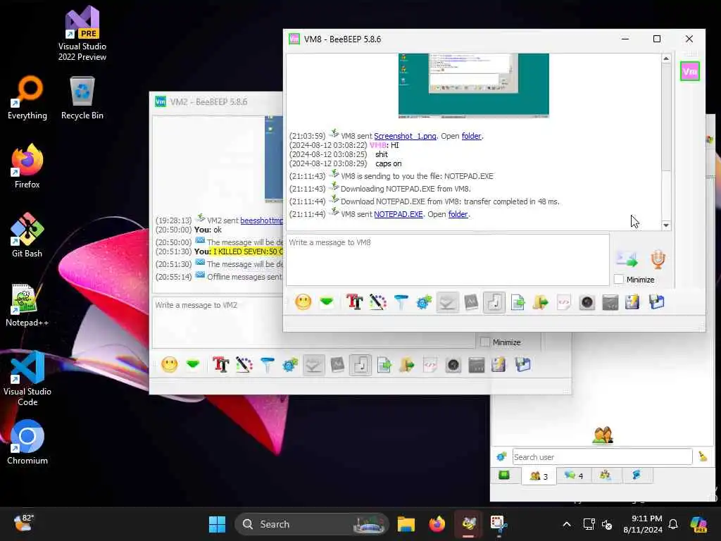The width and height of the screenshot is (721, 541).
Task: Select the blue last tab in BeeBEEP main window
Action: coord(637,475)
